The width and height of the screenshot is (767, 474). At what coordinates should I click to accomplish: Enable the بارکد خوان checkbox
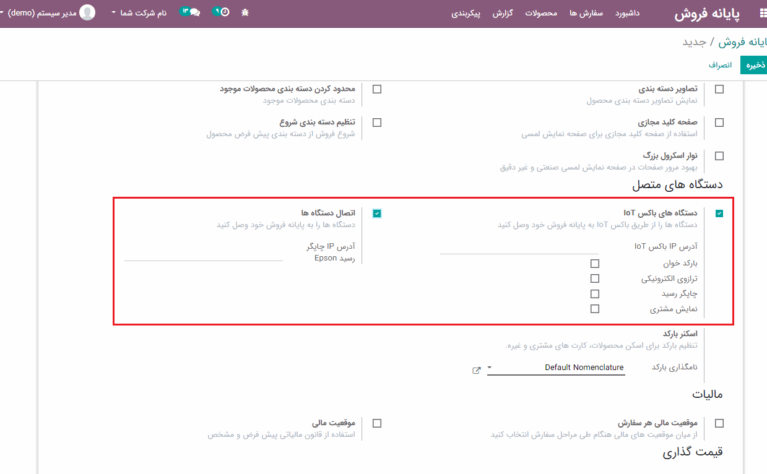coord(595,264)
